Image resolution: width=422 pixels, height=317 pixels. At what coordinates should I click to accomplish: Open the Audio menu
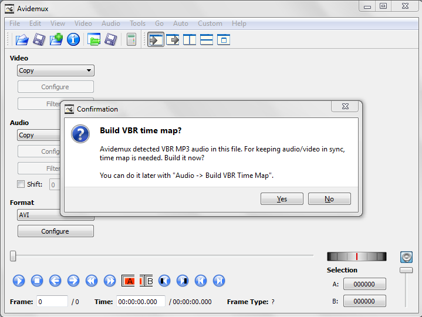point(111,23)
